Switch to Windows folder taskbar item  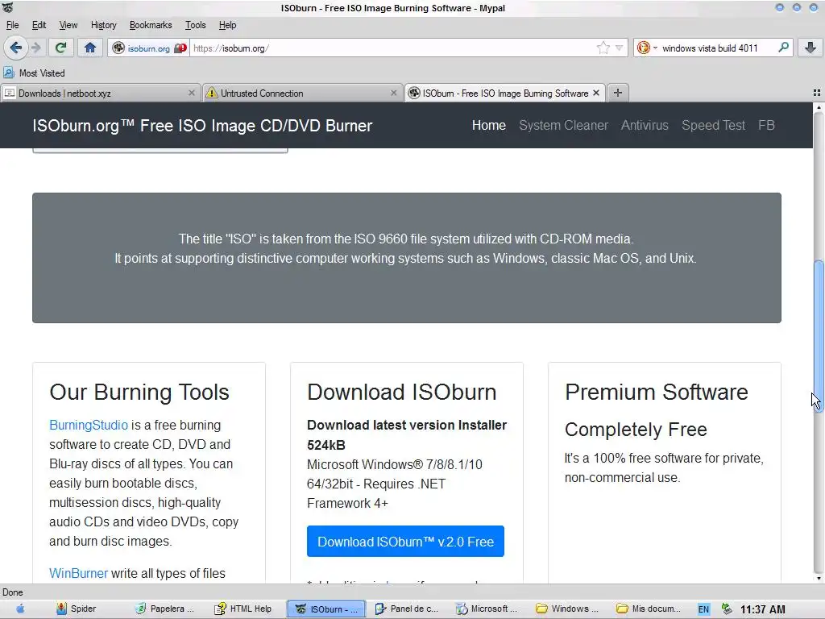(x=567, y=609)
